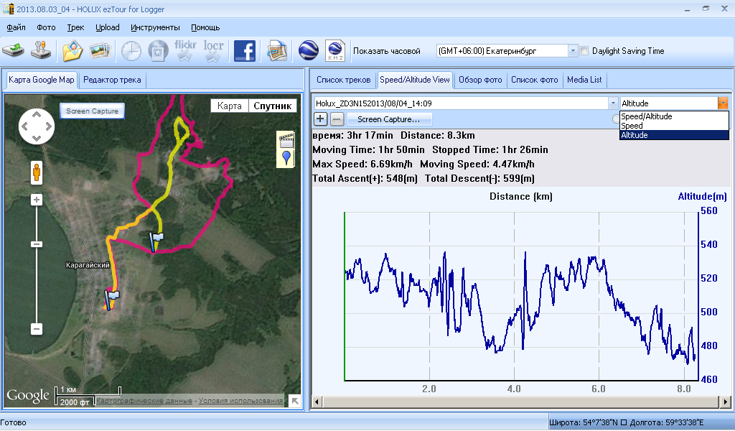Viewport: 735px width, 431px height.
Task: Open the Инструменты menu
Action: (x=155, y=27)
